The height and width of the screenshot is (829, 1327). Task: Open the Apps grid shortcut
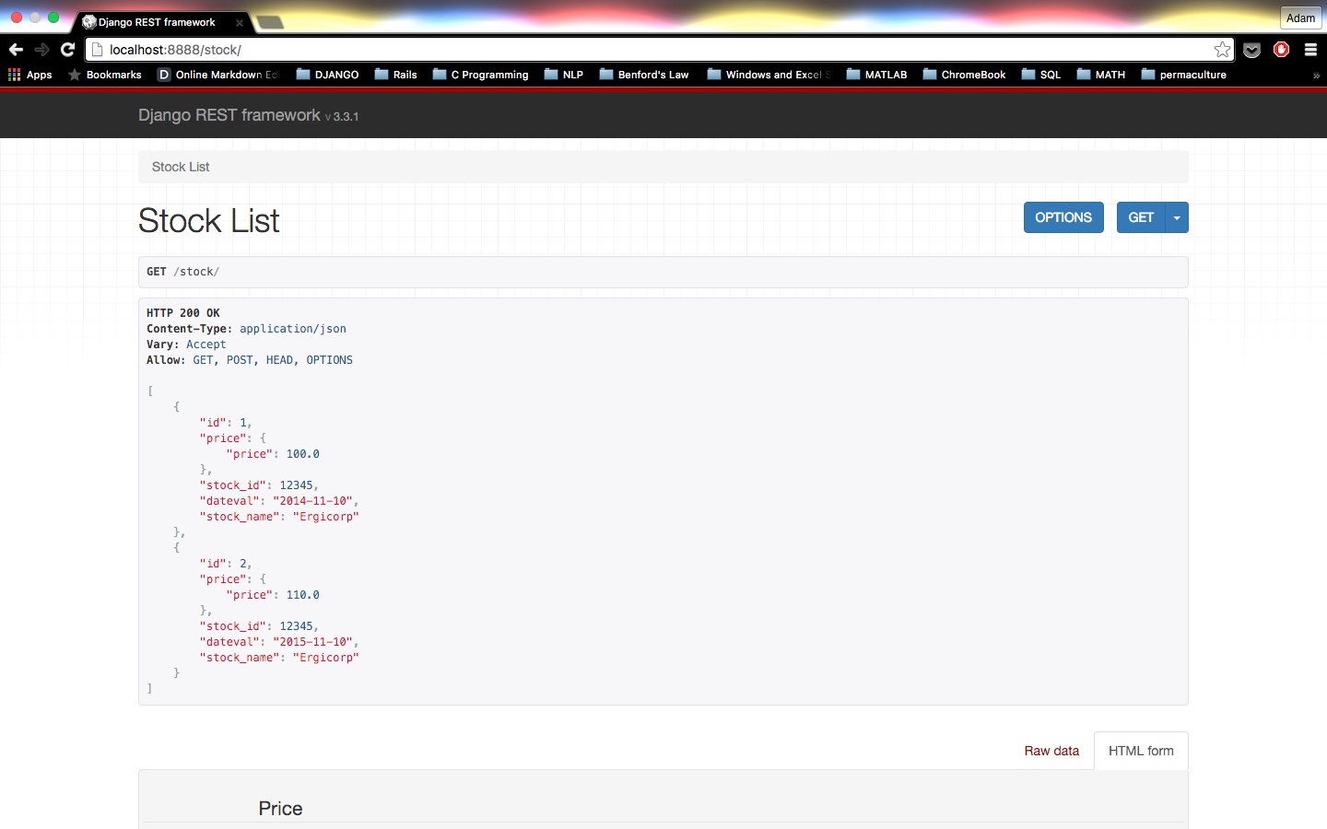[30, 75]
